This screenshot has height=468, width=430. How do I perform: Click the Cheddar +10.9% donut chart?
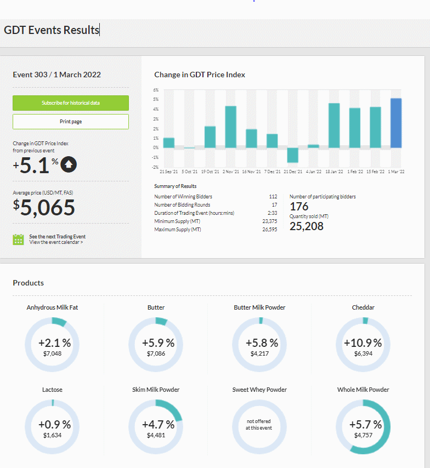363,345
